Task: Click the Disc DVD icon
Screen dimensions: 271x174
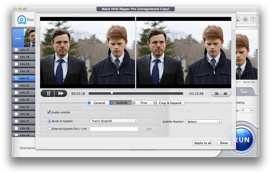Action: (x=25, y=20)
